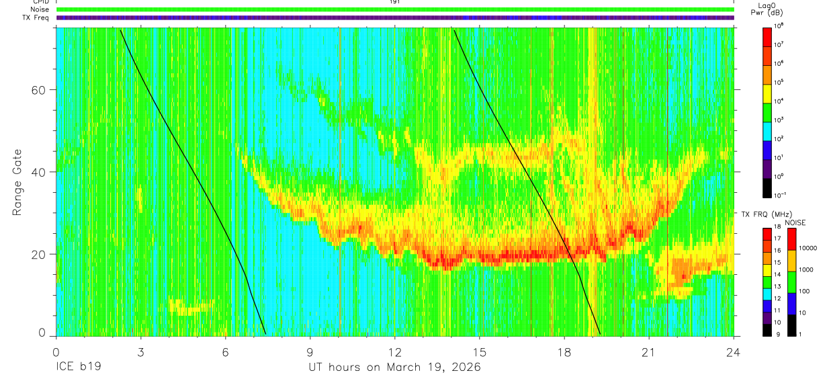Click the green Noise strip above the plot
Viewport: 825px width, 381px height.
[x=395, y=9]
